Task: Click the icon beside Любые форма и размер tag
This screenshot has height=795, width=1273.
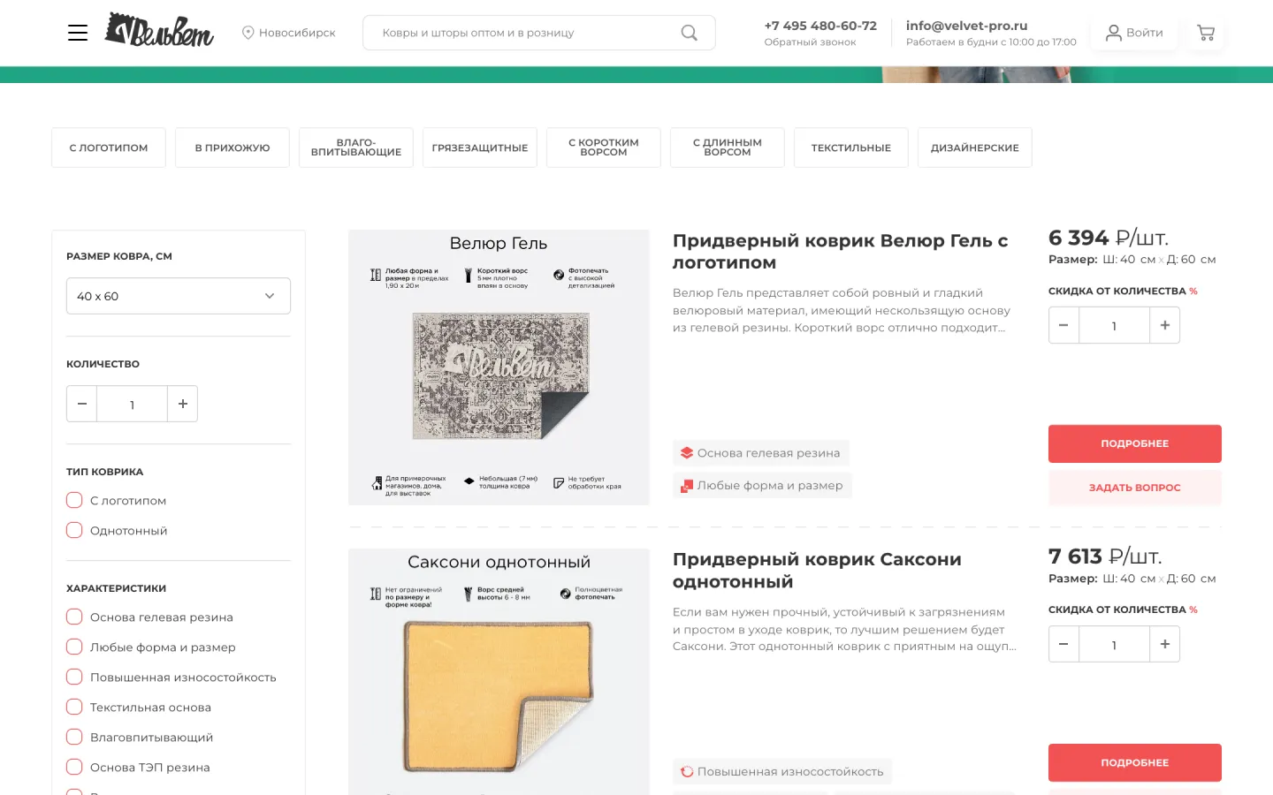Action: coord(687,485)
